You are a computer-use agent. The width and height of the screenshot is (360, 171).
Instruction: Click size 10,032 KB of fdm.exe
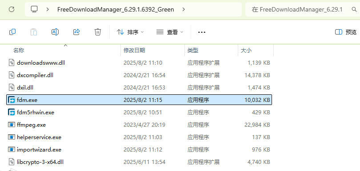pyautogui.click(x=257, y=100)
